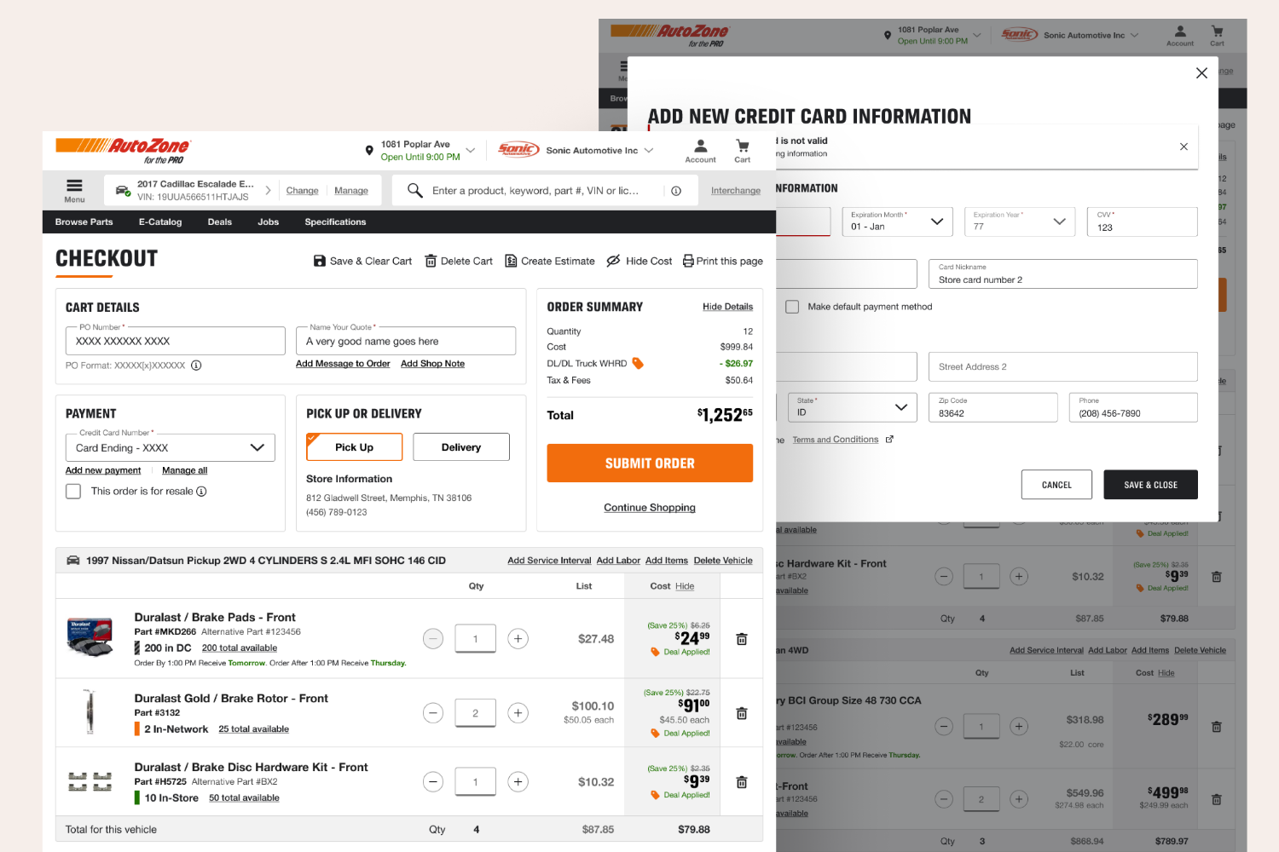
Task: Click the Interchange link
Action: point(736,191)
